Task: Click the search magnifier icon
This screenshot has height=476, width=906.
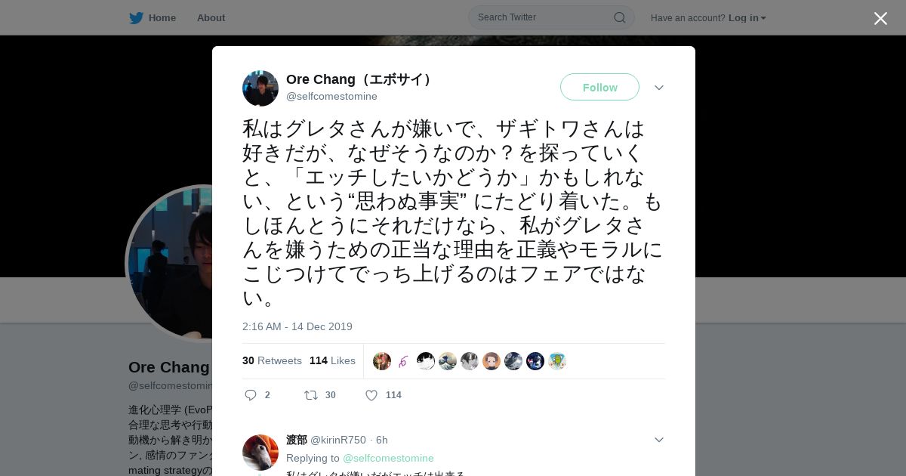Action: (x=619, y=17)
